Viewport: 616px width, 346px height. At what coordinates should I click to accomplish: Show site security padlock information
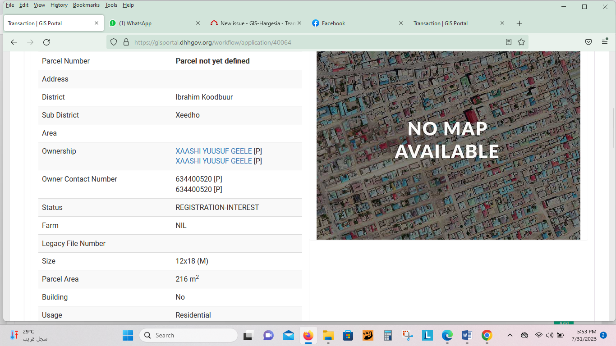point(126,42)
